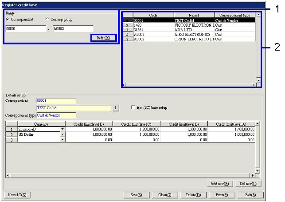The width and height of the screenshot is (285, 202).
Task: Expand the US Dollar currency dropdown
Action: point(62,135)
